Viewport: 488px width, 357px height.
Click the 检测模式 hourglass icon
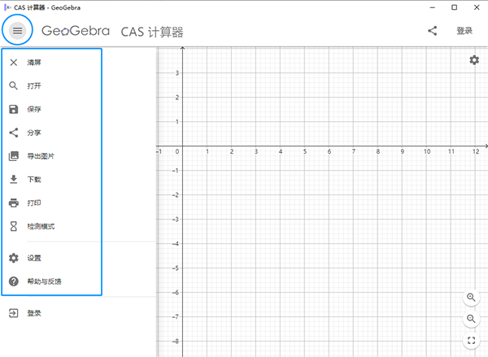(x=13, y=226)
